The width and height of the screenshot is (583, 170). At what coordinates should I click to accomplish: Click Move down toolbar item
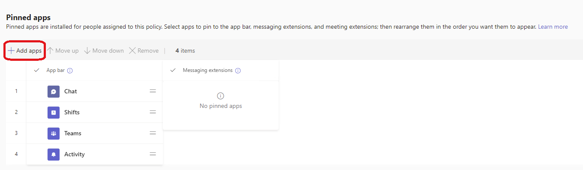pyautogui.click(x=104, y=51)
